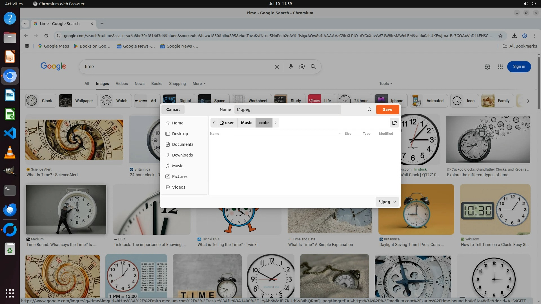This screenshot has width=541, height=304.
Task: Expand the More search filters dropdown
Action: click(x=199, y=84)
